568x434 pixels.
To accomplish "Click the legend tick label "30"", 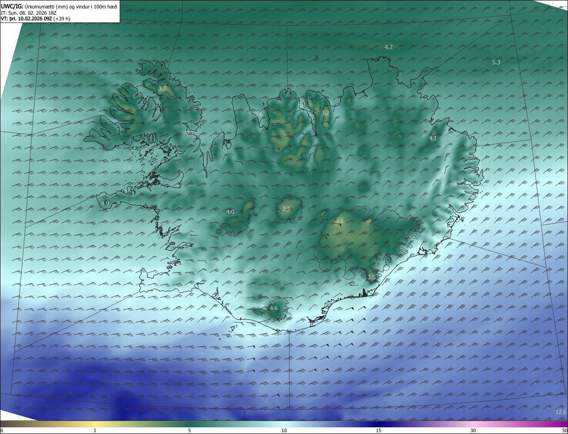I will point(473,430).
